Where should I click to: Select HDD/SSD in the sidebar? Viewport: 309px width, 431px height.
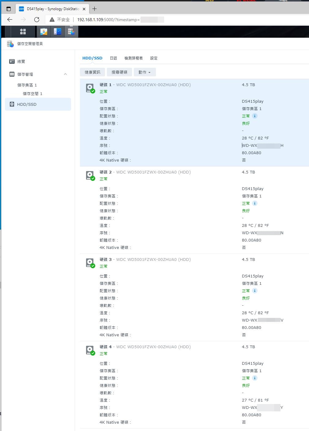[38, 104]
